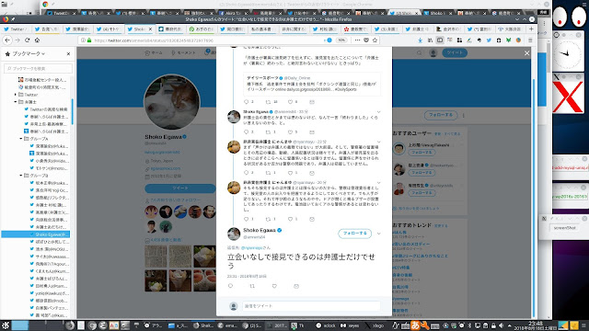This screenshot has height=331, width=589.
Task: Open the Daily Sports quoted tweet card
Action: coord(311,84)
